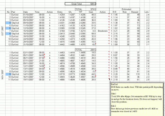Click the Lots column header
Image resolution: width=165 pixels, height=116 pixels.
[147, 12]
